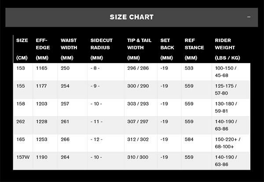
Task: Click the 157W size row cell
Action: pyautogui.click(x=23, y=157)
